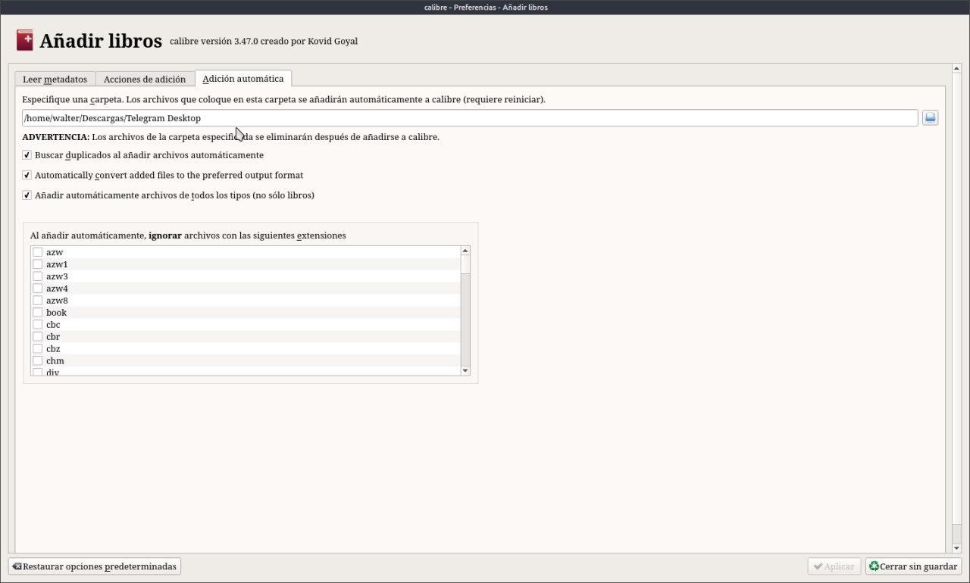The width and height of the screenshot is (970, 583).
Task: Click the calibre versión 3.47.0 text
Action: tap(264, 41)
